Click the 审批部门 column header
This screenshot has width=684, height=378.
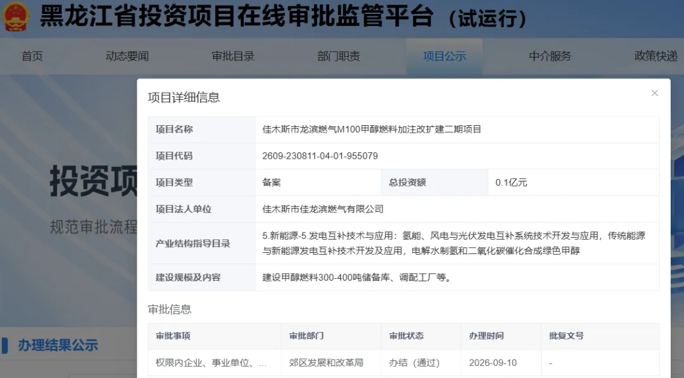(307, 336)
